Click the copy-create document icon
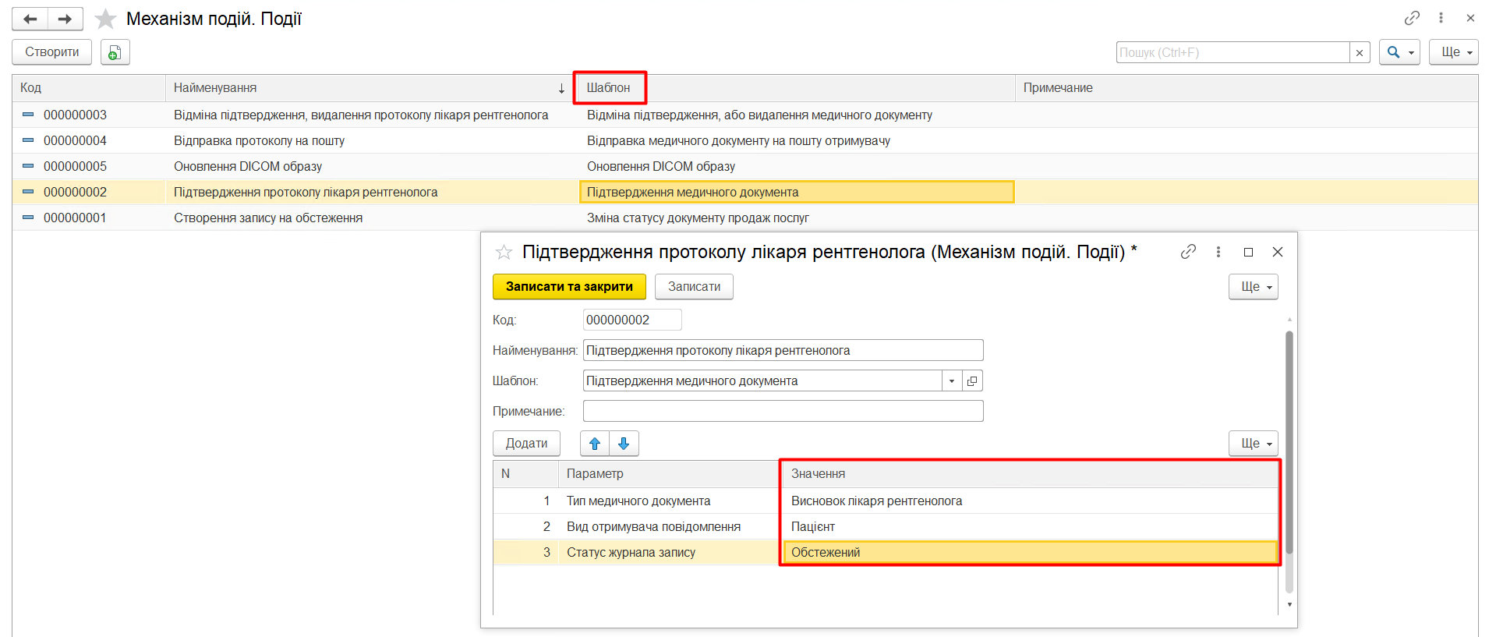Viewport: 1496px width, 637px height. (115, 52)
